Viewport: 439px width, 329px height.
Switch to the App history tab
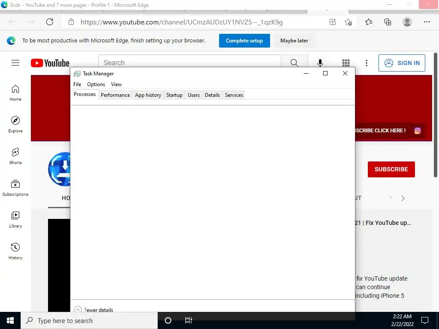pyautogui.click(x=148, y=95)
